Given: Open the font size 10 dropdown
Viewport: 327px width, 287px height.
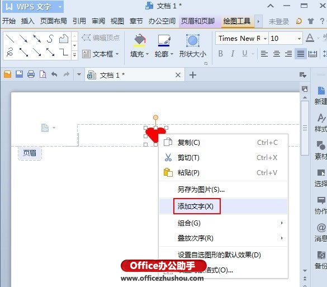Looking at the screenshot, I should tap(299, 39).
